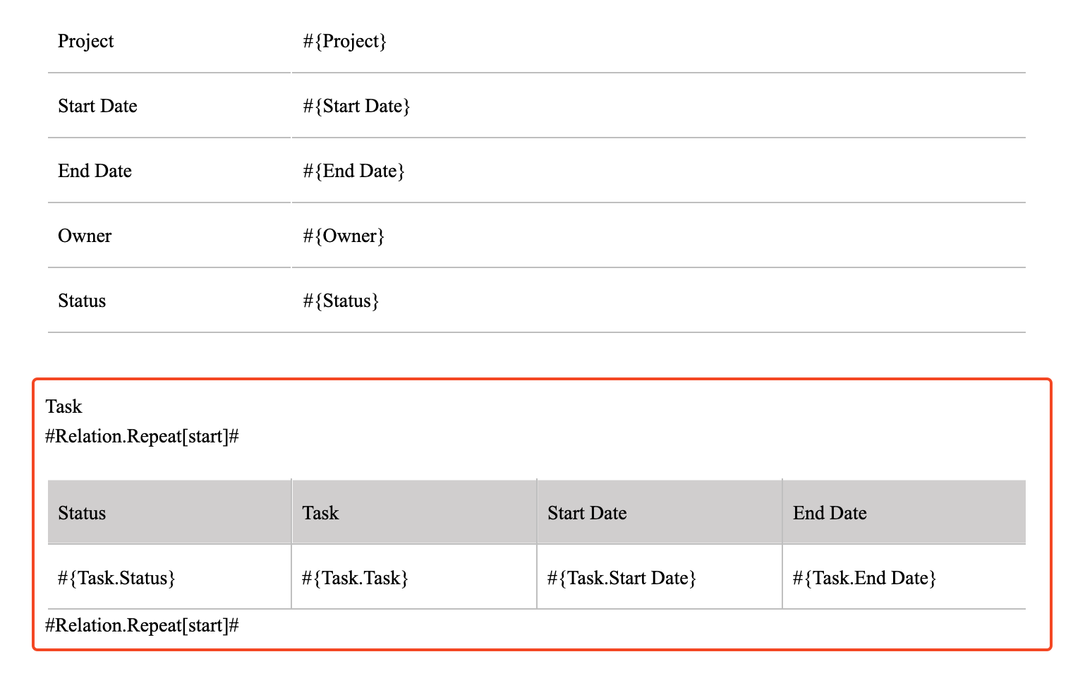The image size is (1085, 683).
Task: Click the Owner row label
Action: coord(85,236)
